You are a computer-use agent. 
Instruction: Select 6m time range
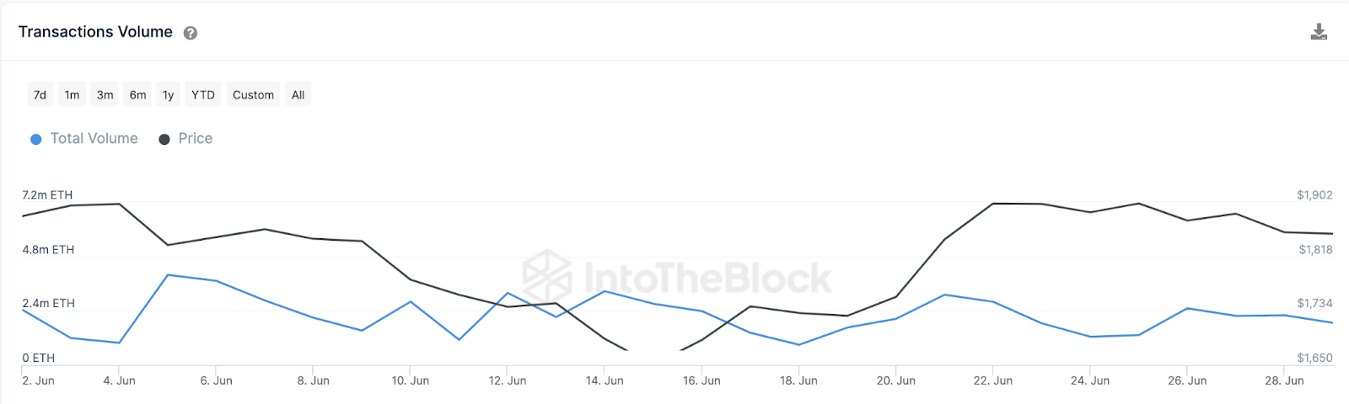138,95
